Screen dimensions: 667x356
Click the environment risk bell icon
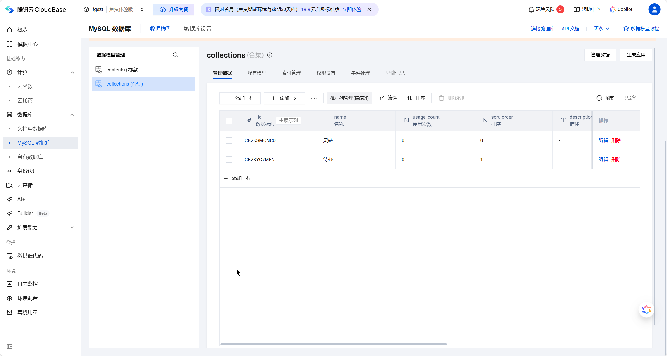tap(531, 10)
